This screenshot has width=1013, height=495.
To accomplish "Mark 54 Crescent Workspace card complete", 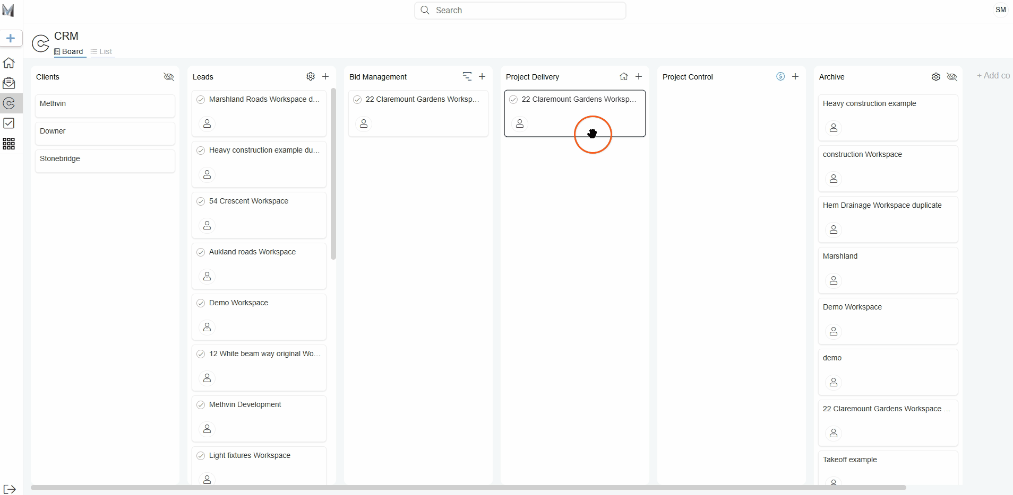I will (x=201, y=201).
